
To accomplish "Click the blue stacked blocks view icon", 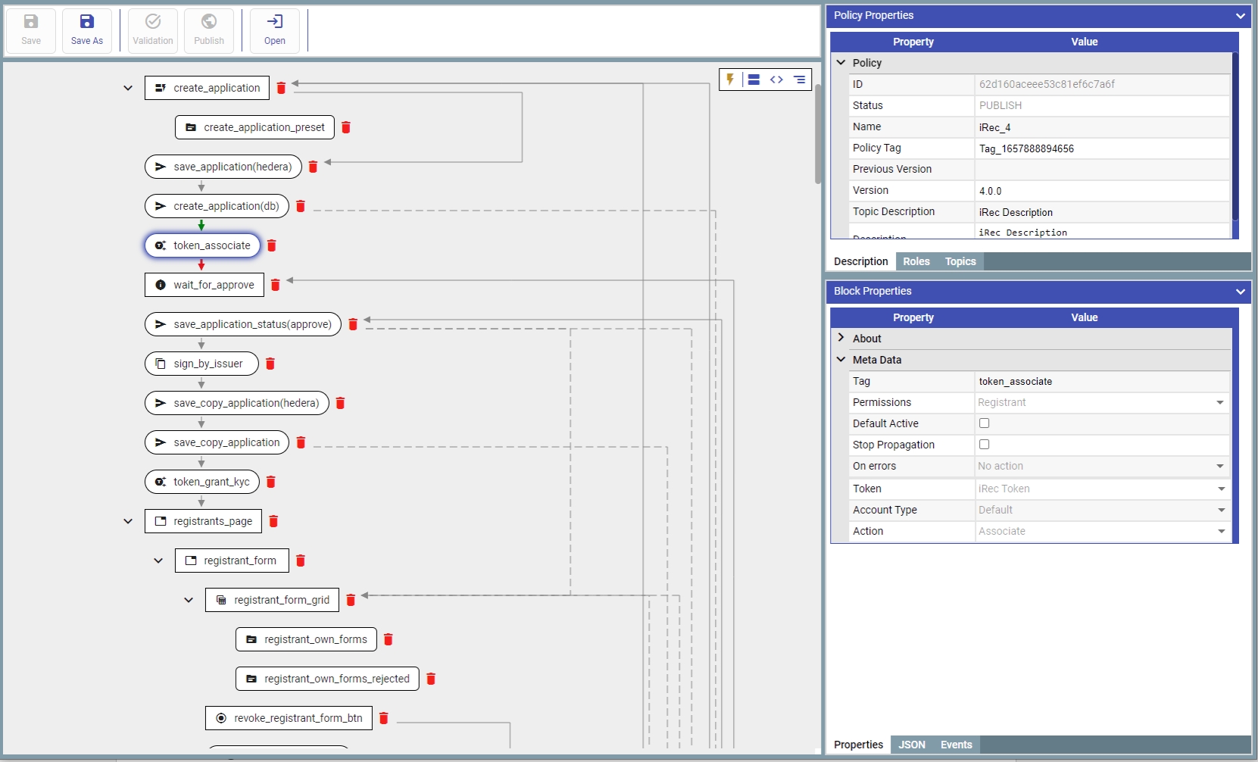I will click(x=754, y=80).
